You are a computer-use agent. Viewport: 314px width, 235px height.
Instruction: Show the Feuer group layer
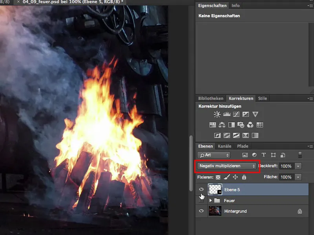pos(201,201)
